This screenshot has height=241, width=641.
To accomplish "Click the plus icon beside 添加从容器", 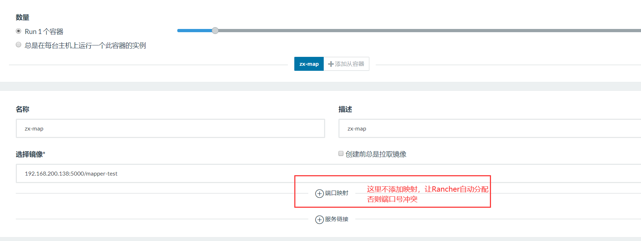I will click(331, 64).
